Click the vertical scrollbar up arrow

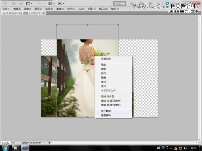pos(200,17)
